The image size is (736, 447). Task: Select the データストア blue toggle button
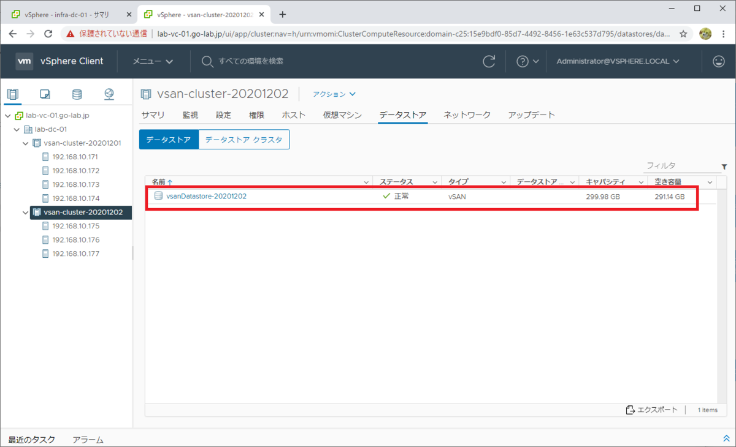pyautogui.click(x=169, y=140)
